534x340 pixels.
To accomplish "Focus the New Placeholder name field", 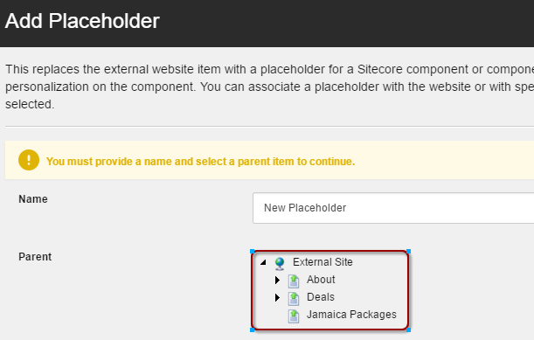I will [393, 208].
